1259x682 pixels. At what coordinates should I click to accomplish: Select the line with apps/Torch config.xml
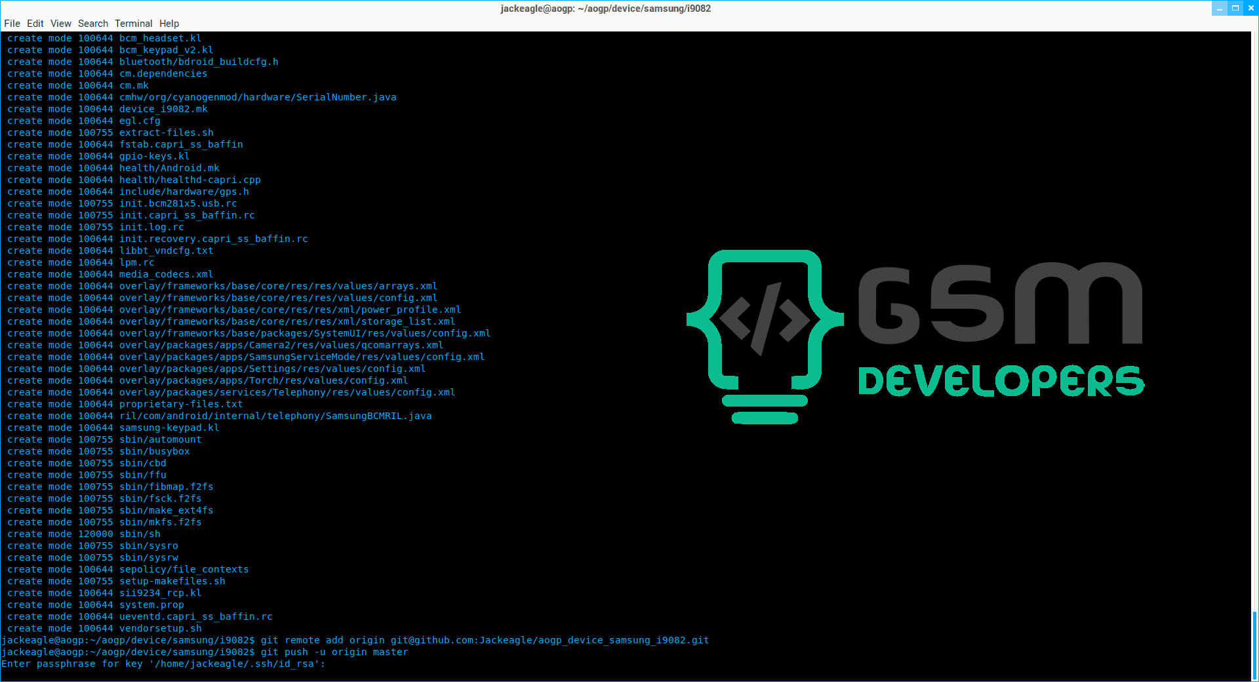click(x=207, y=381)
